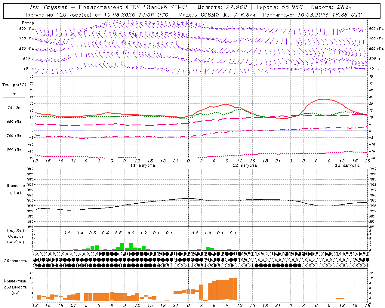Click the 13 августа date label
Image resolution: width=385 pixels, height=308 pixels.
[347, 165]
